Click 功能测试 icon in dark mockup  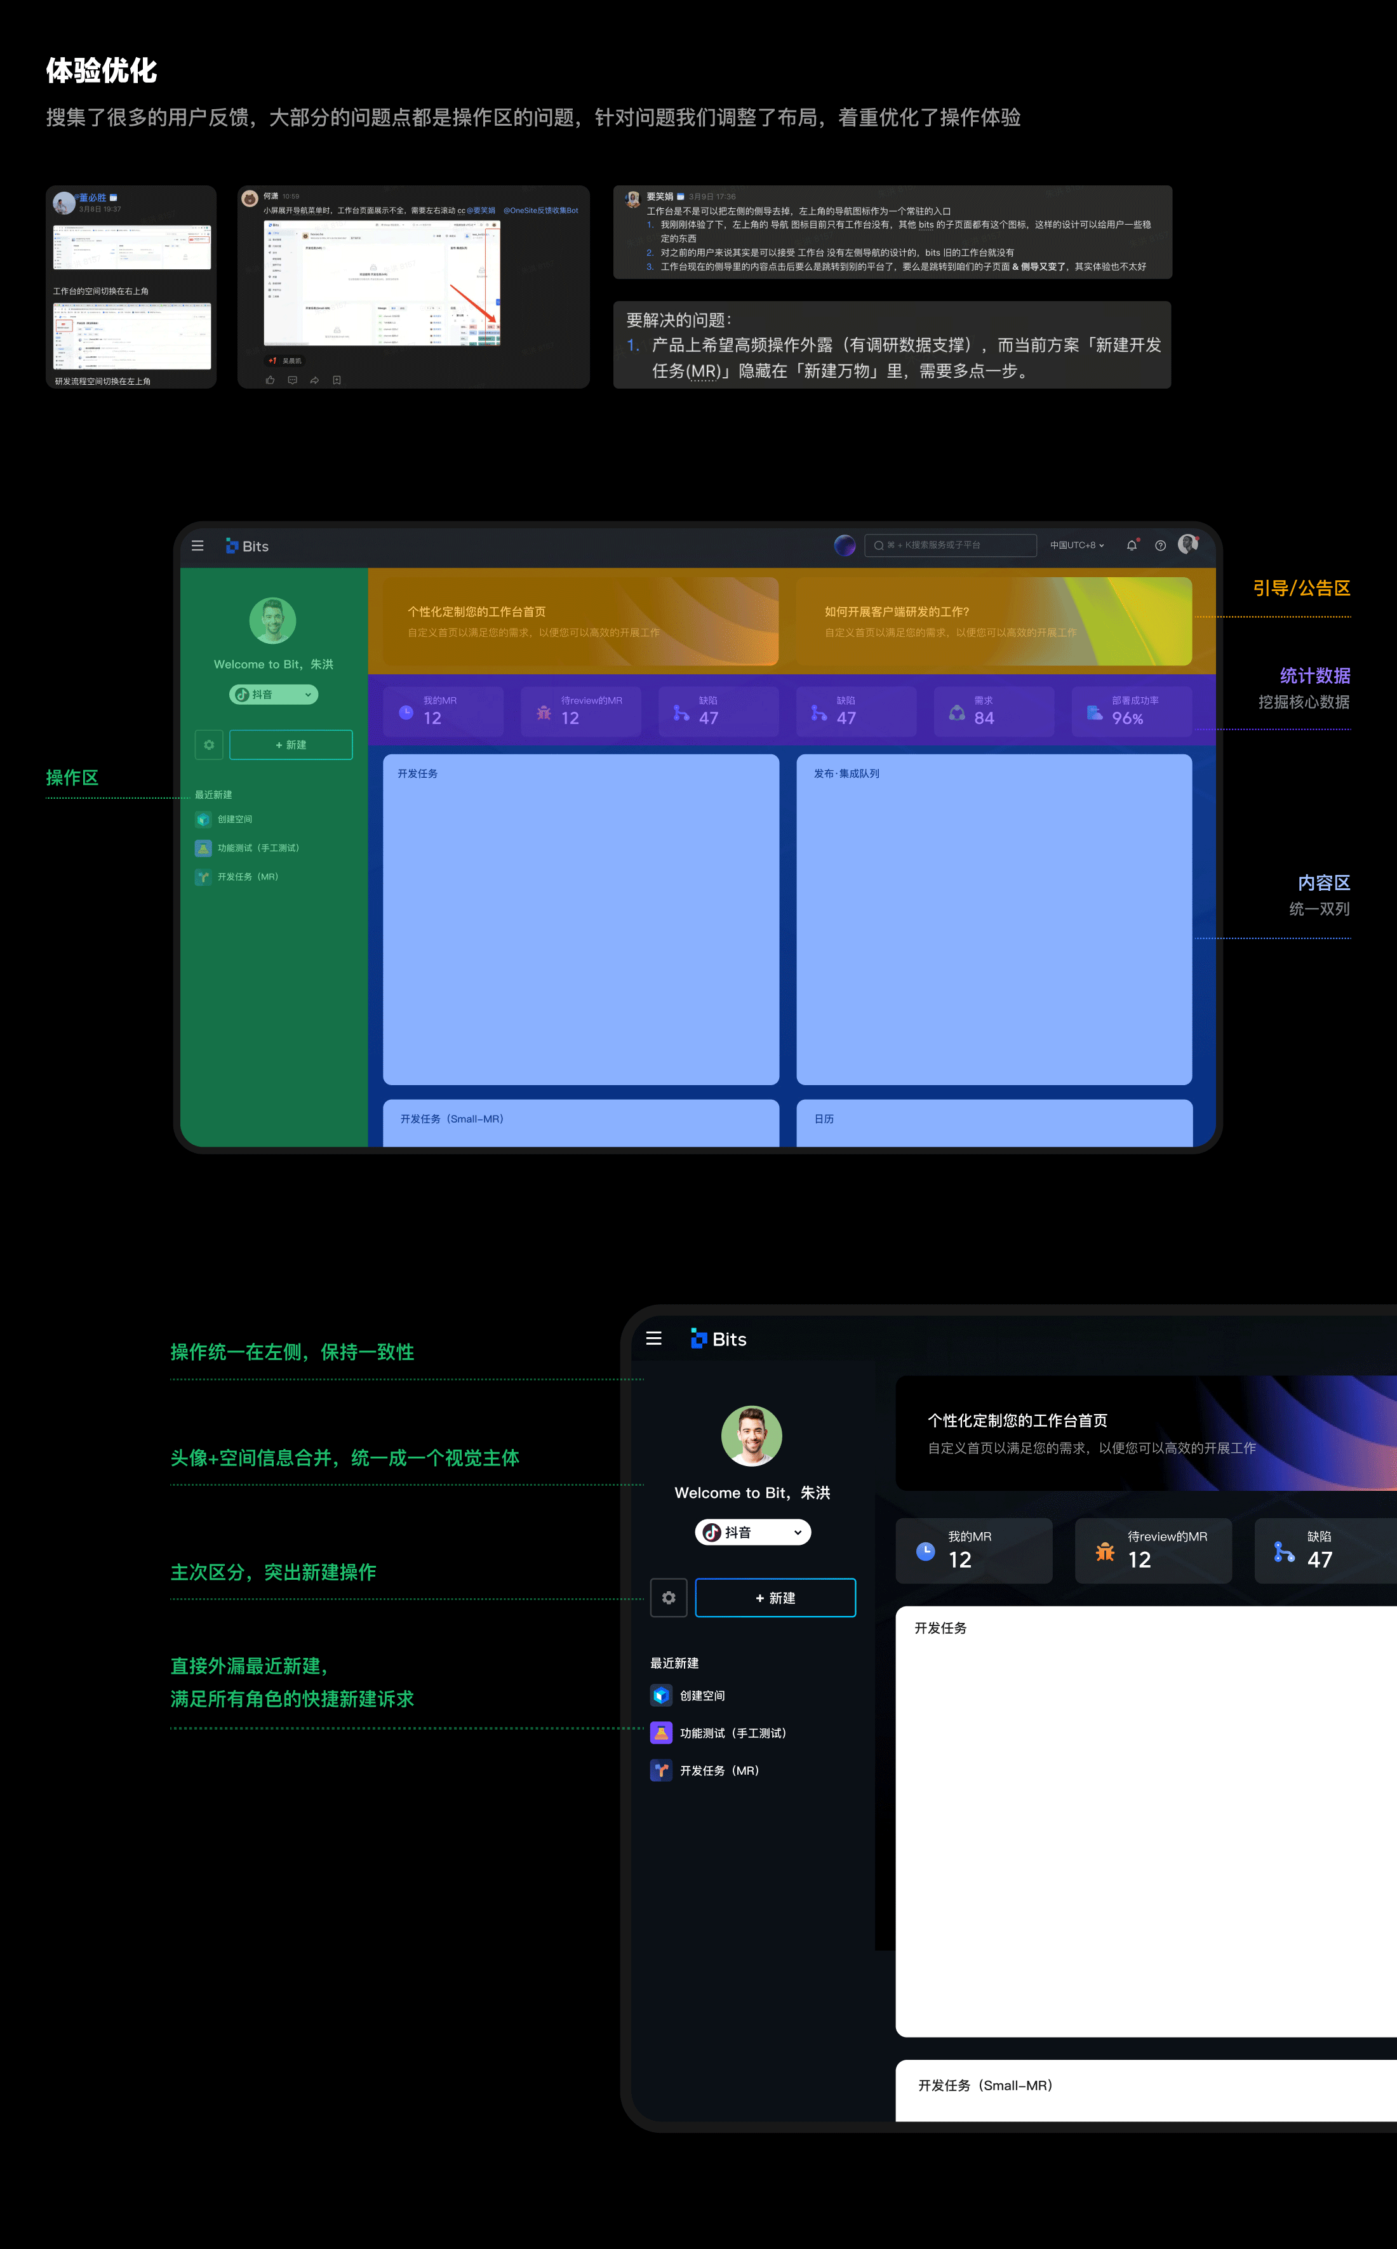pyautogui.click(x=660, y=1733)
